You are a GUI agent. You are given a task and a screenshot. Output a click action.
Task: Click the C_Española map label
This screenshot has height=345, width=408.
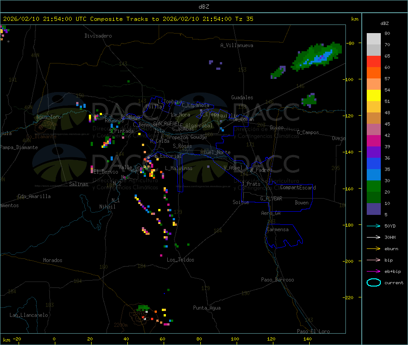point(195,105)
